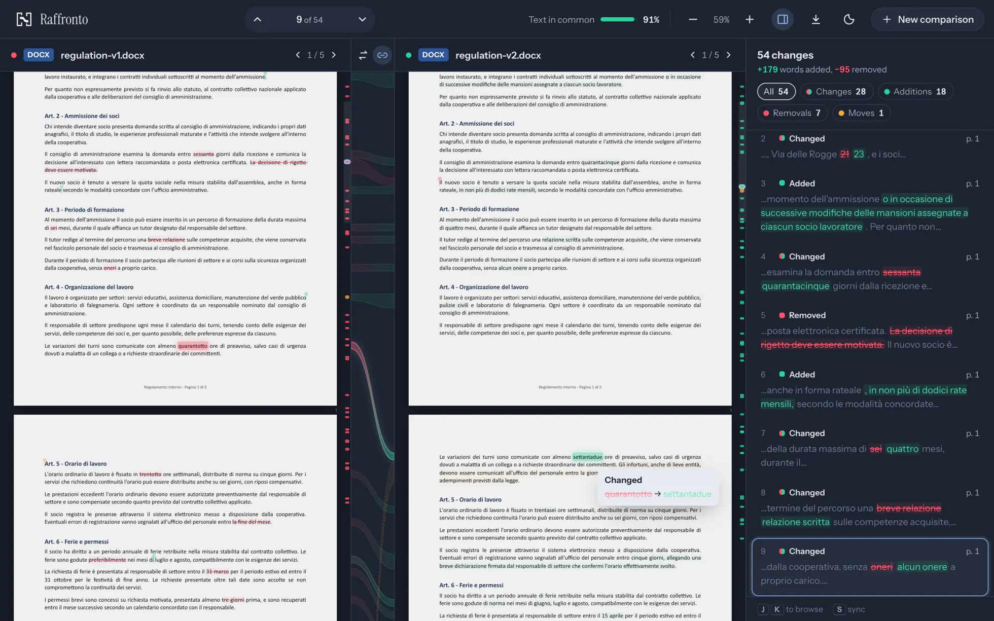
Task: Start a New comparison
Action: [x=928, y=19]
